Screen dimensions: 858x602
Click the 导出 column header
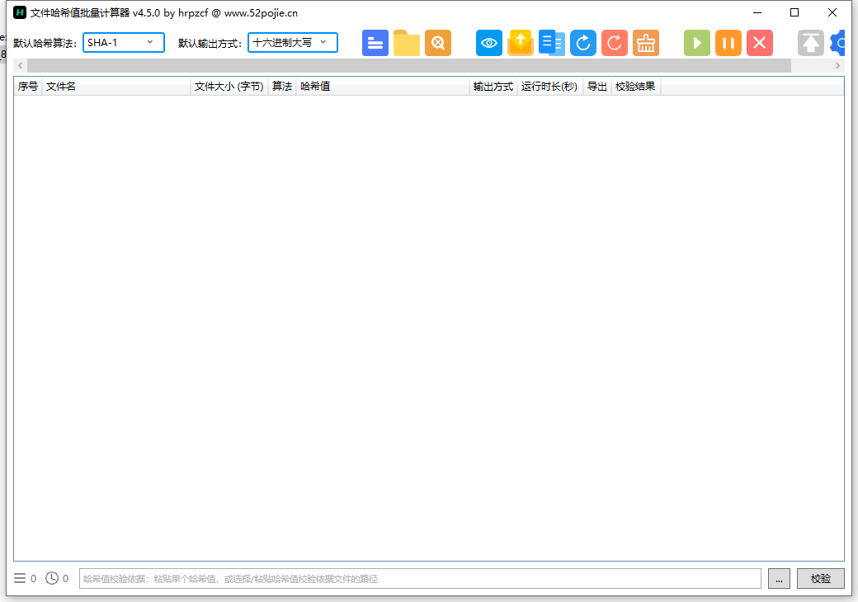pos(597,87)
